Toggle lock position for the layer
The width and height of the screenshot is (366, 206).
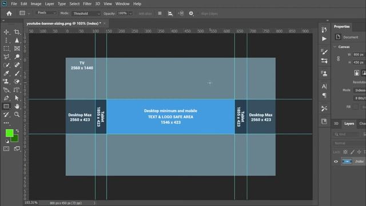359,152
